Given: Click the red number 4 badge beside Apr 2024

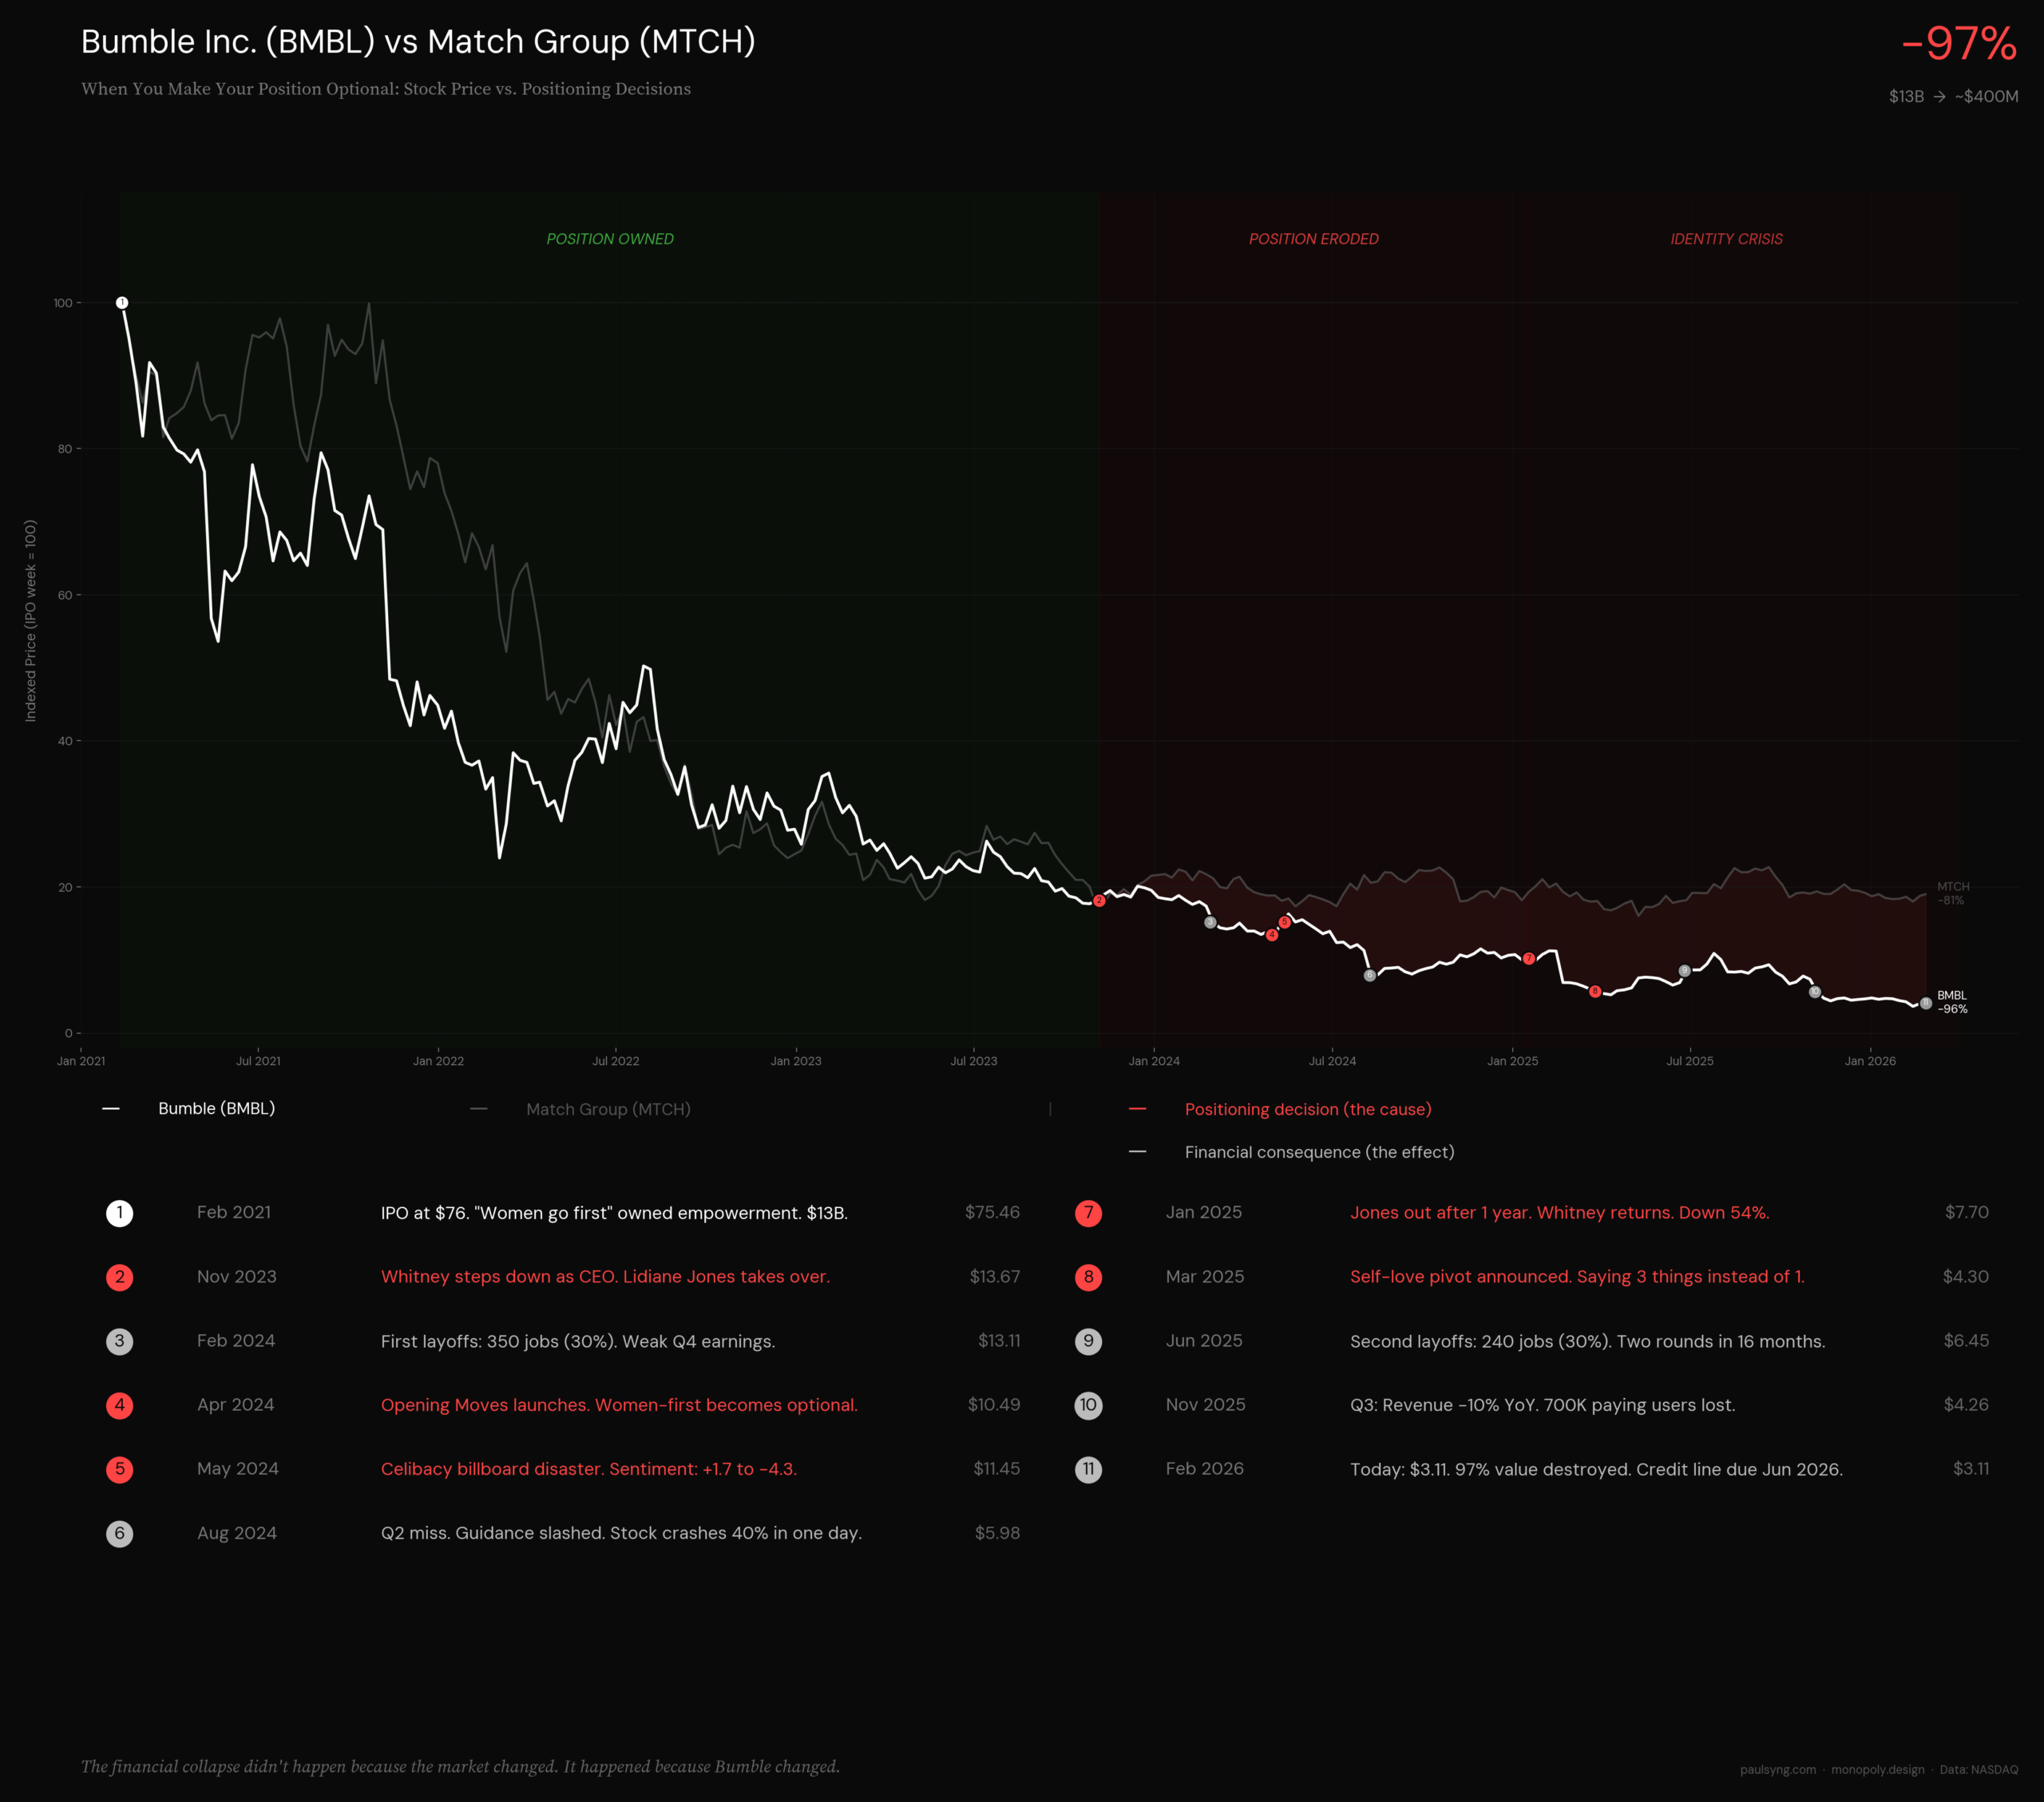Looking at the screenshot, I should 119,1405.
